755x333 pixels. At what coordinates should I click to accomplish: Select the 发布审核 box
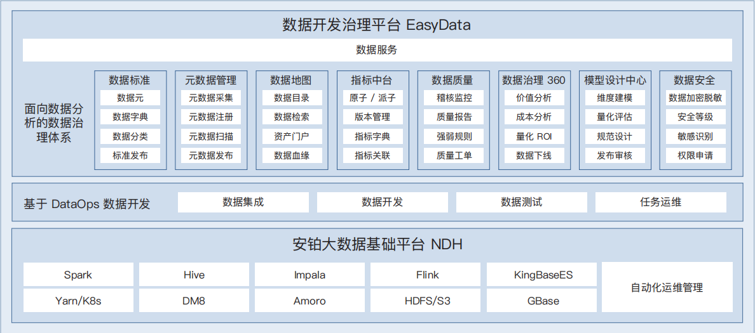click(x=615, y=155)
